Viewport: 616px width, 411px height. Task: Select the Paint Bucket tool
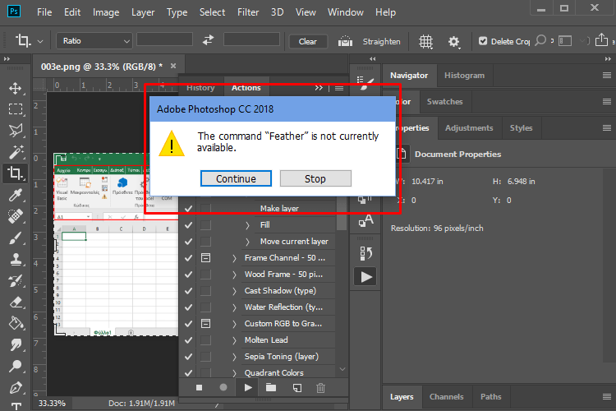click(x=16, y=323)
